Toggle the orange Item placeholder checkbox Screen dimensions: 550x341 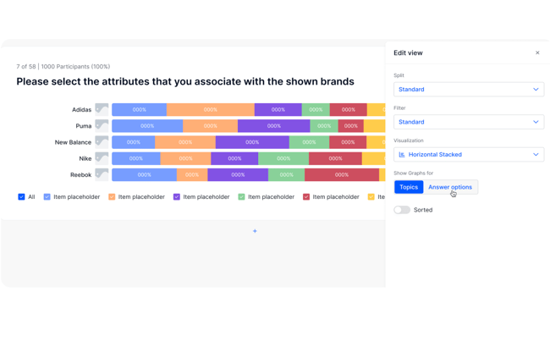point(112,197)
